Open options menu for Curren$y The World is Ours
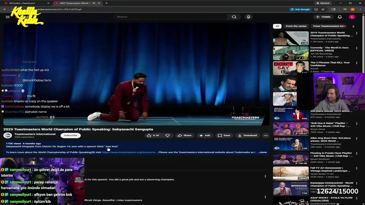Screen dimensions: 365x205 pyautogui.click(x=356, y=48)
